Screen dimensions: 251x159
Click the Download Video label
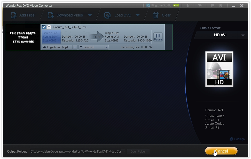tap(70, 15)
